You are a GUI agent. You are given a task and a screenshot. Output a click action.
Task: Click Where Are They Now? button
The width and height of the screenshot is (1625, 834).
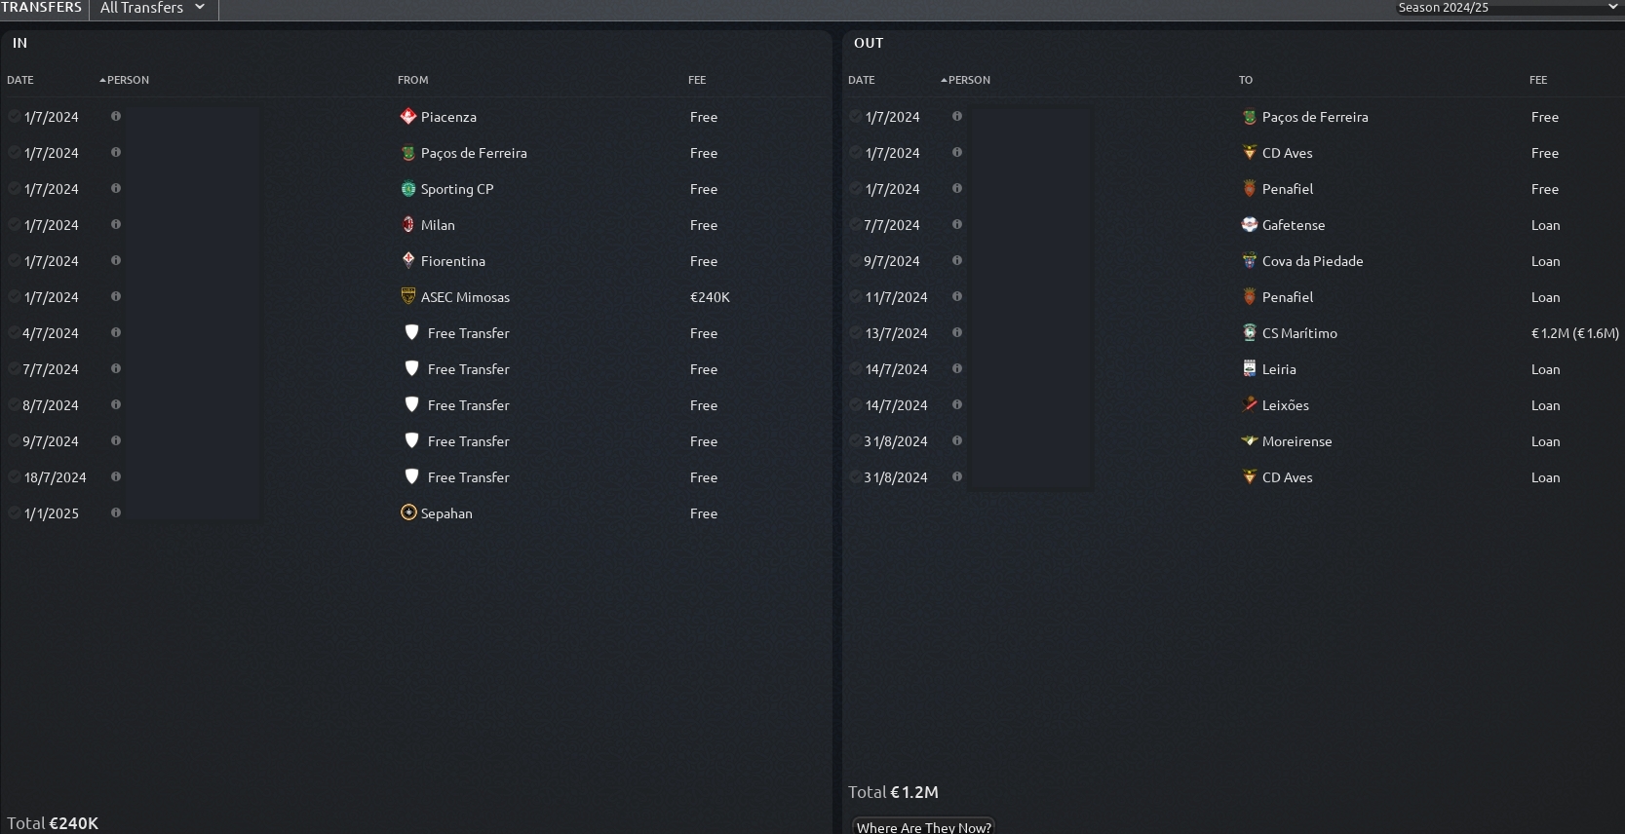[x=924, y=826]
